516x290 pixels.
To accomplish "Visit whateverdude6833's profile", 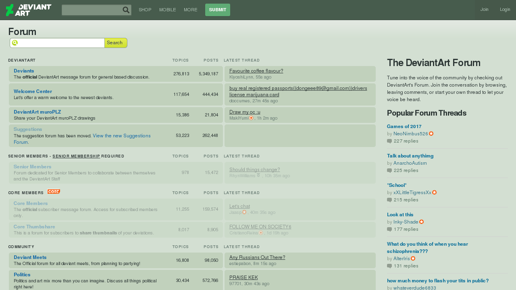I will 415,288.
